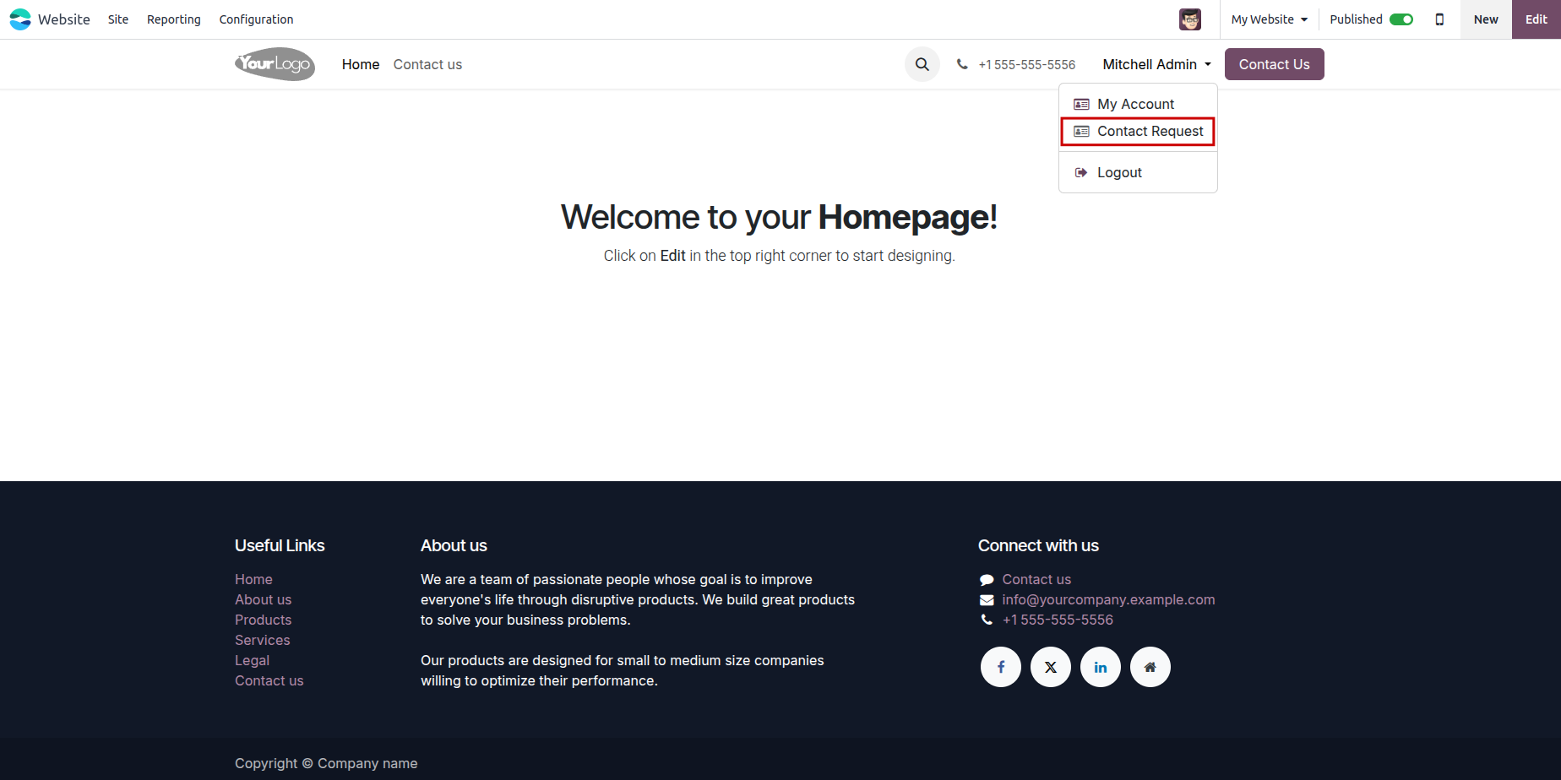This screenshot has width=1561, height=780.
Task: Choose Logout from the user menu
Action: [x=1138, y=172]
